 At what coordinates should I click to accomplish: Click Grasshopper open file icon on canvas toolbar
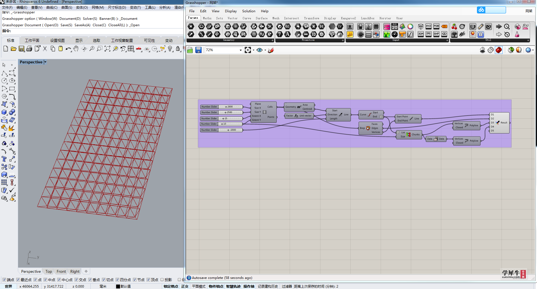190,50
